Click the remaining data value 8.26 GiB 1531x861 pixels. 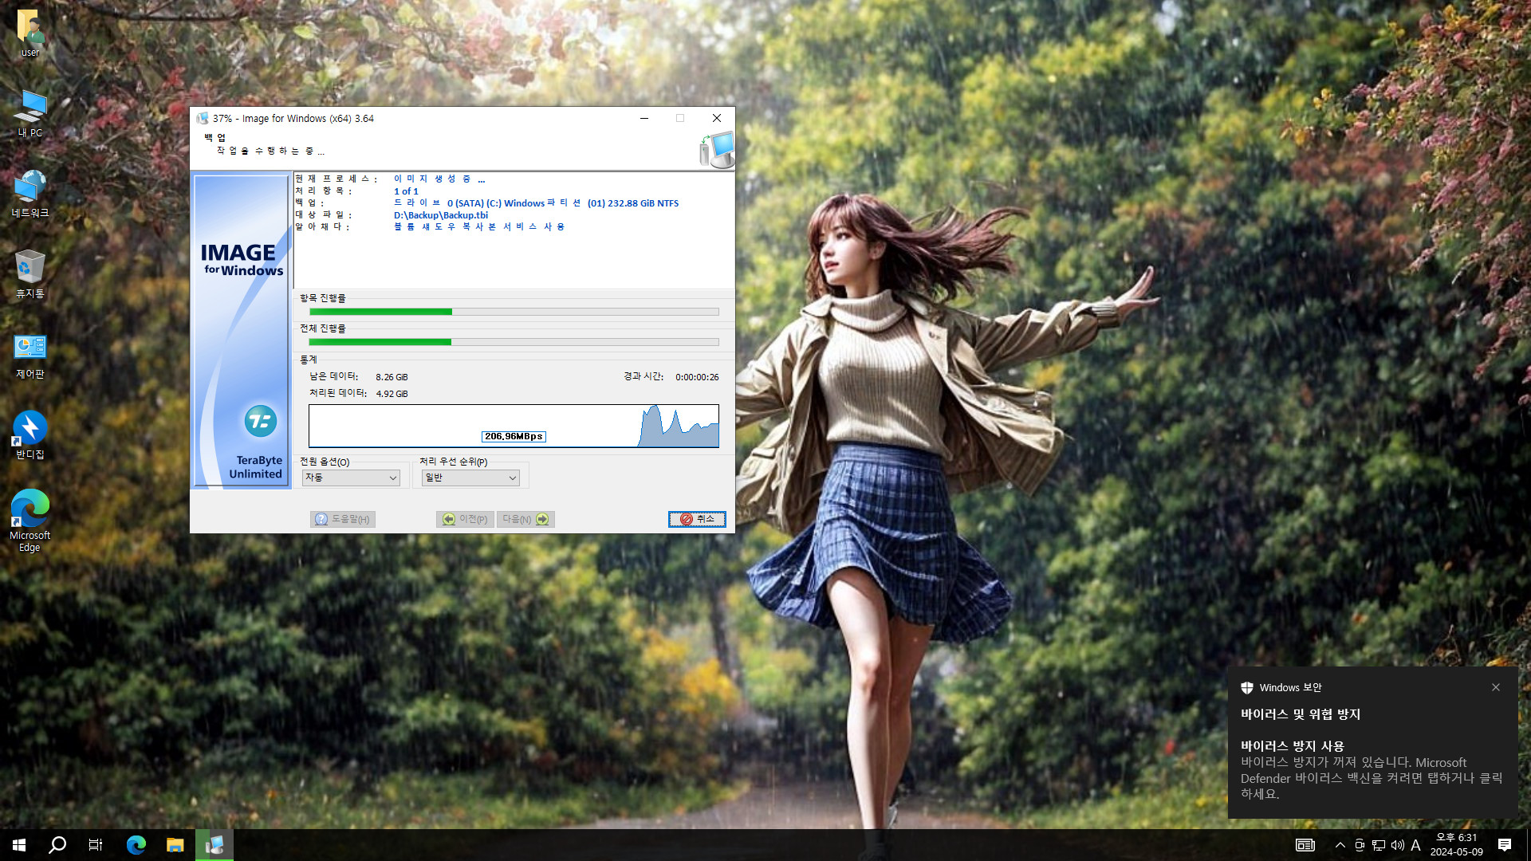tap(392, 377)
